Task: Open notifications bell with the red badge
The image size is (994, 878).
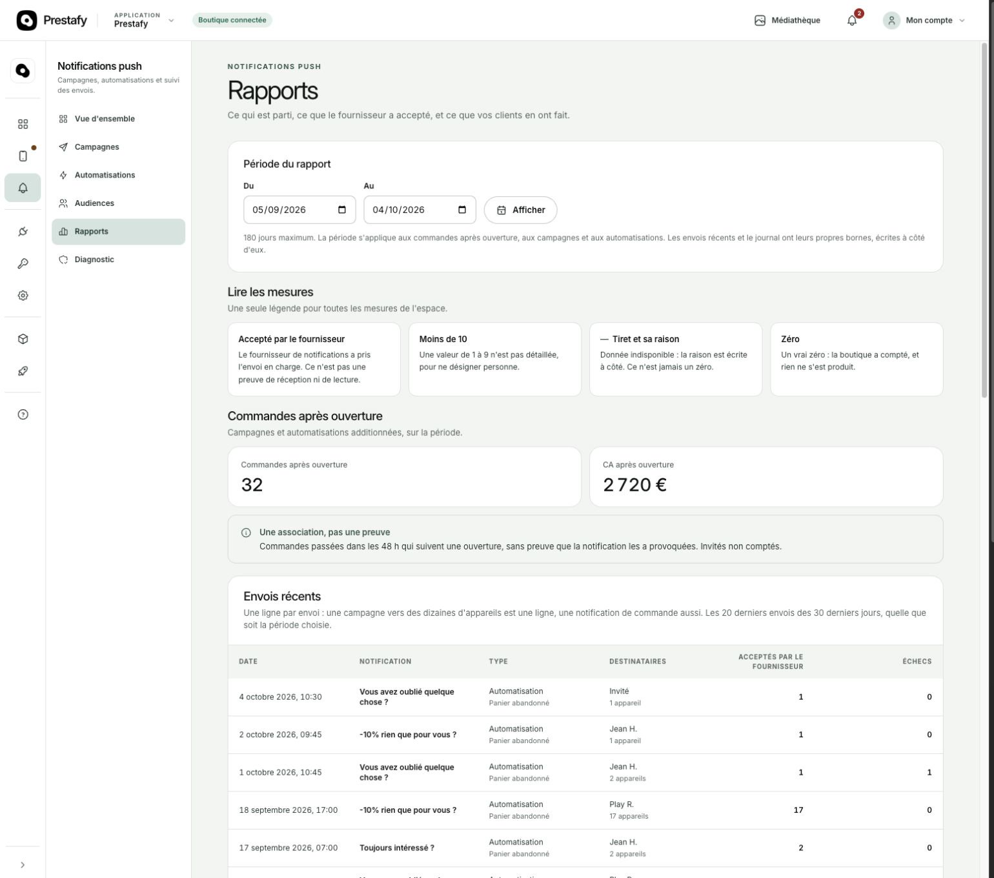Action: (852, 20)
